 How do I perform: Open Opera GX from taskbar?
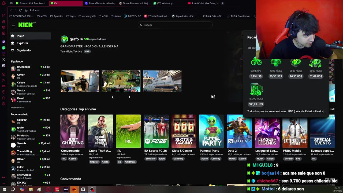pyautogui.click(x=48, y=190)
